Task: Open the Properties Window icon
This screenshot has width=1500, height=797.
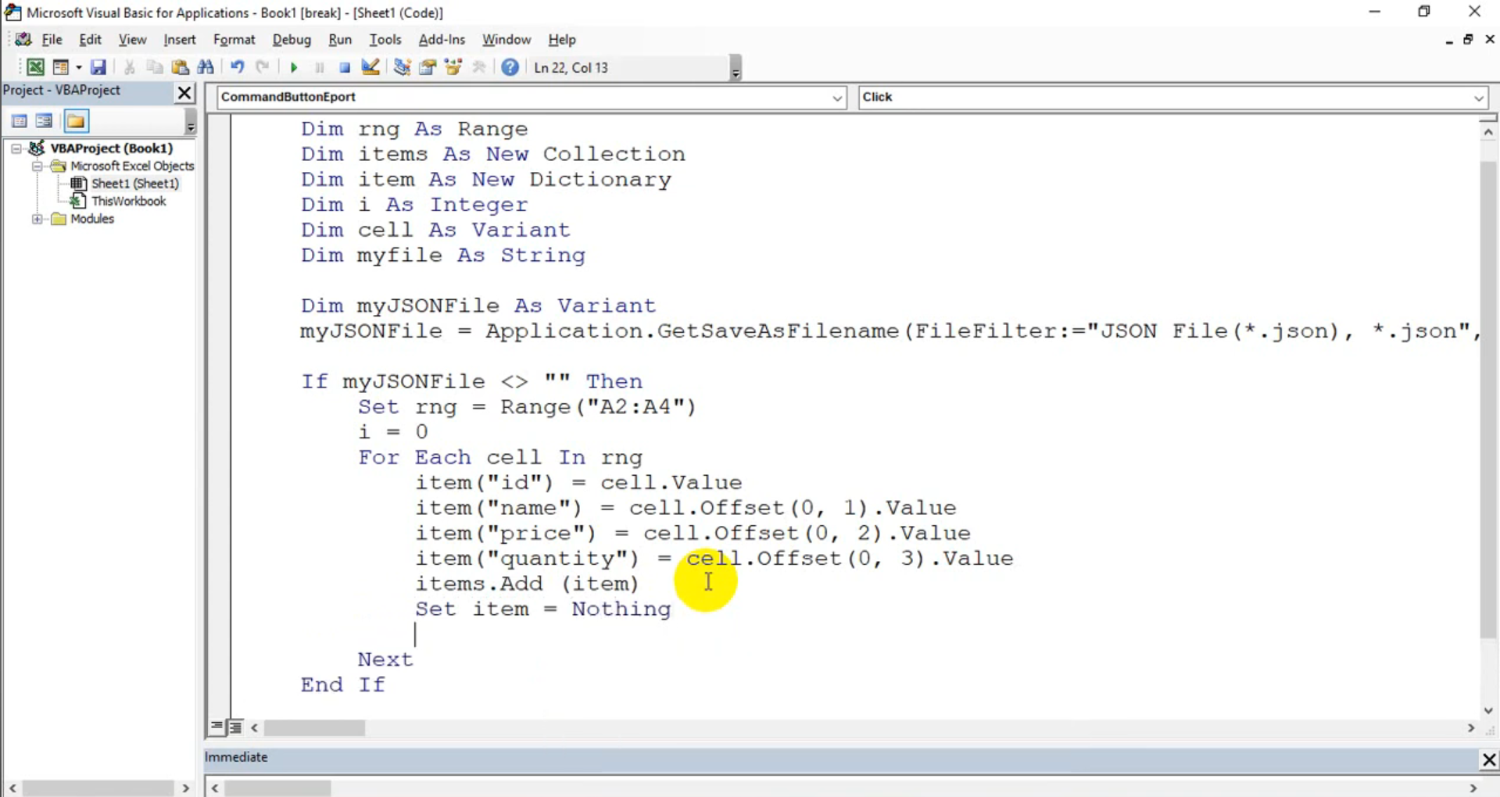Action: click(x=428, y=68)
